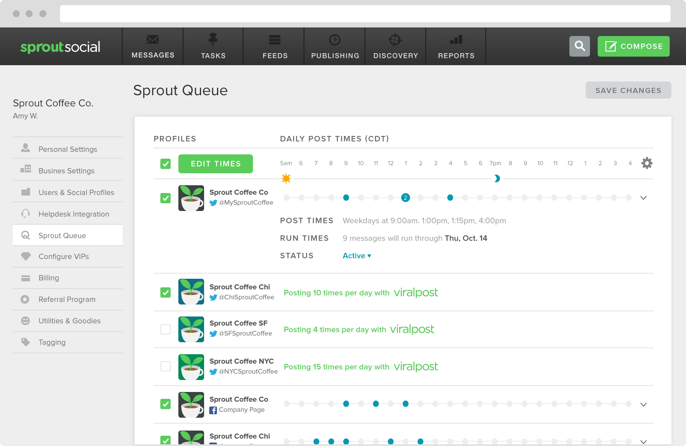Screen dimensions: 686x446
Task: Click the Helpdesk Integration headset icon
Action: tap(26, 213)
